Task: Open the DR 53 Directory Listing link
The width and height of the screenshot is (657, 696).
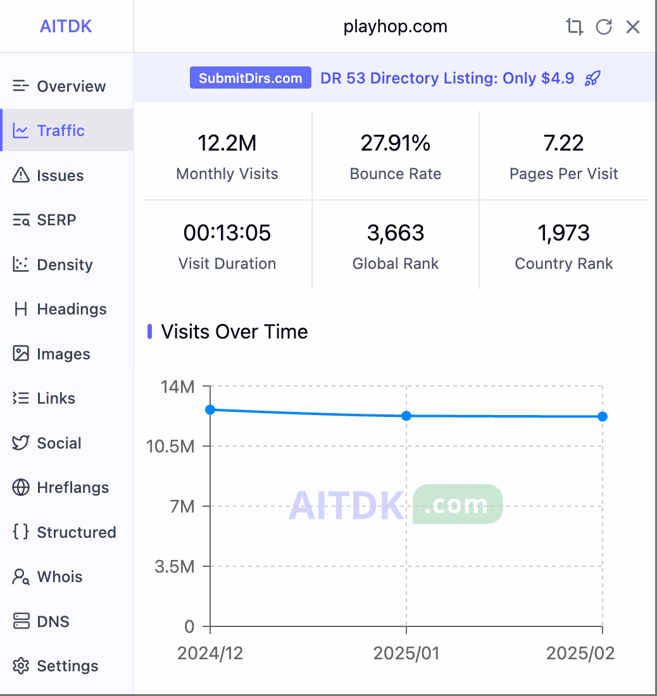Action: 447,78
